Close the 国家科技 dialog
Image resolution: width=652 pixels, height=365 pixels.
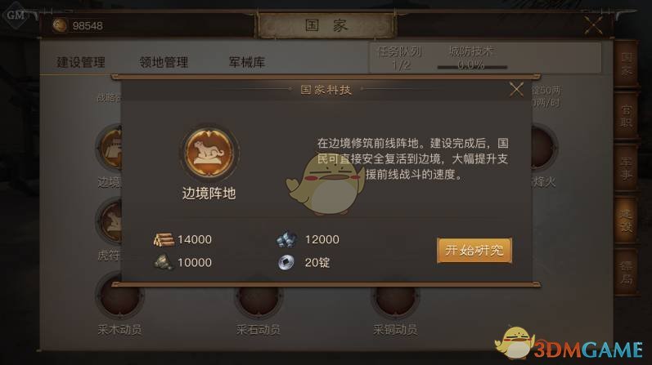click(516, 89)
